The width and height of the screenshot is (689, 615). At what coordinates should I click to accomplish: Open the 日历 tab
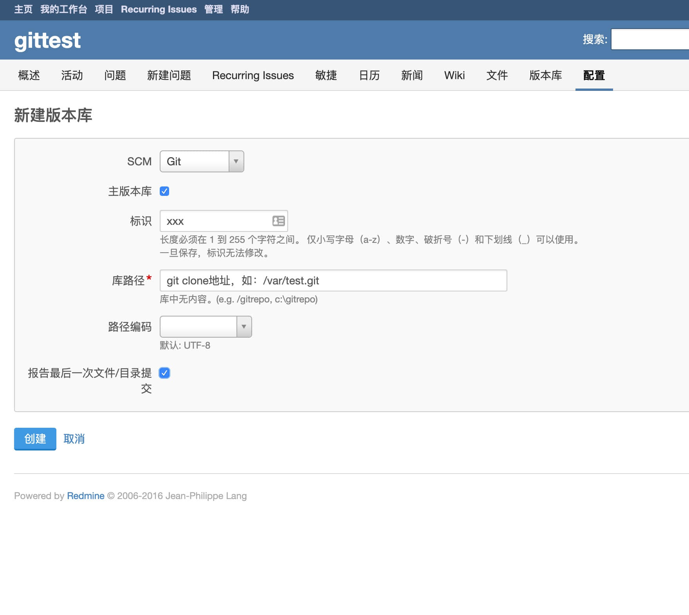click(370, 75)
